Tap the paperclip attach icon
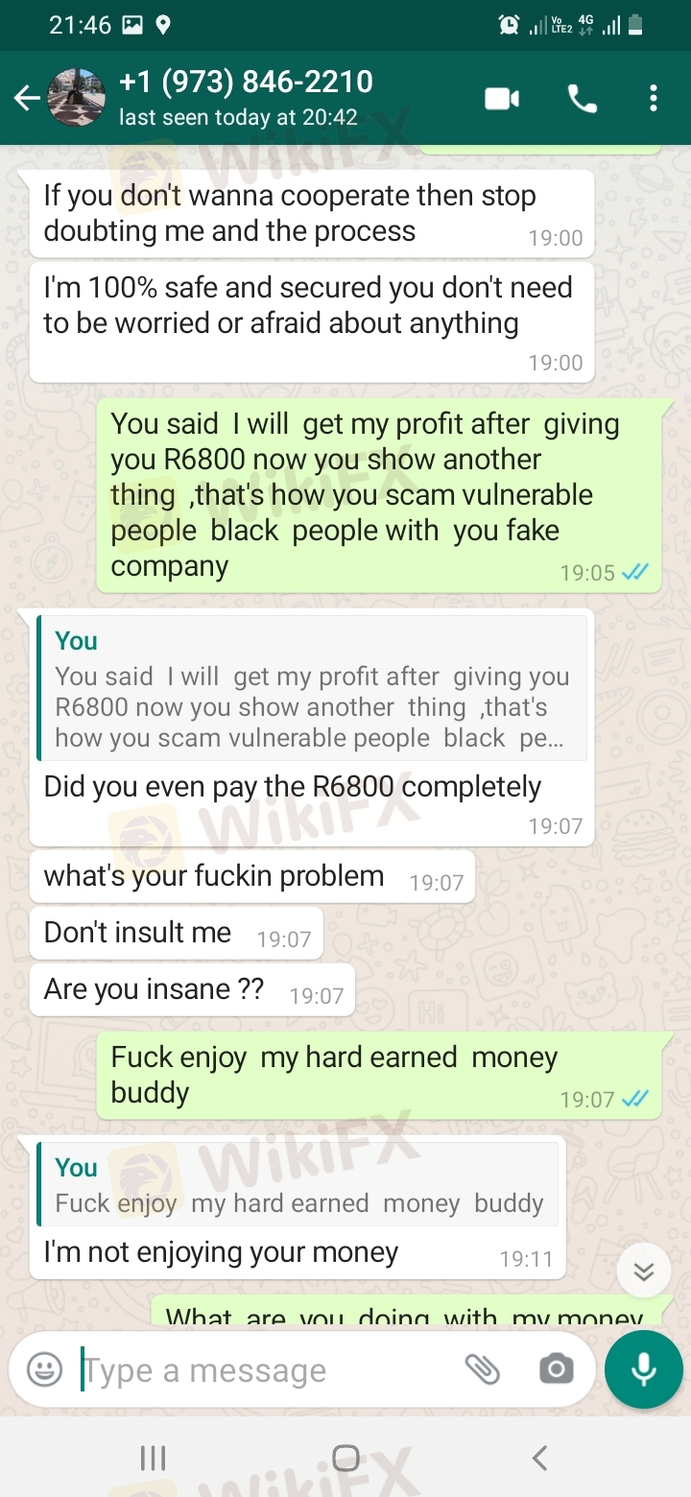 (x=483, y=1369)
